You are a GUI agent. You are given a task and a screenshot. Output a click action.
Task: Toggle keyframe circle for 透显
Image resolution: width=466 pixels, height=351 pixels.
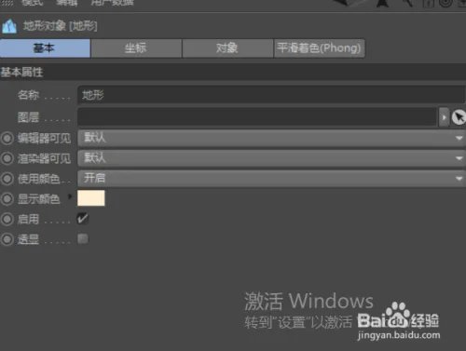pos(7,239)
